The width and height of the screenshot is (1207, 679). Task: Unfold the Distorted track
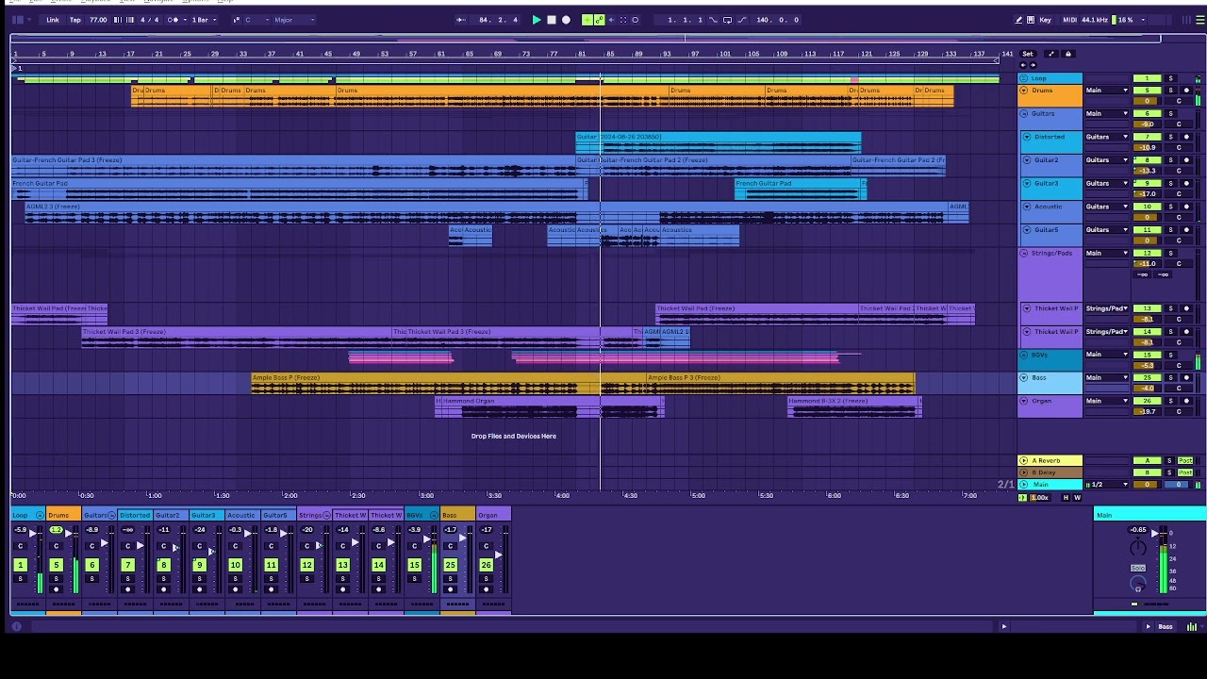click(x=1027, y=137)
